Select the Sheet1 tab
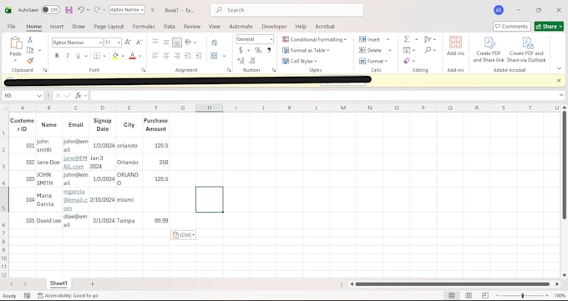The height and width of the screenshot is (301, 568). pos(58,283)
